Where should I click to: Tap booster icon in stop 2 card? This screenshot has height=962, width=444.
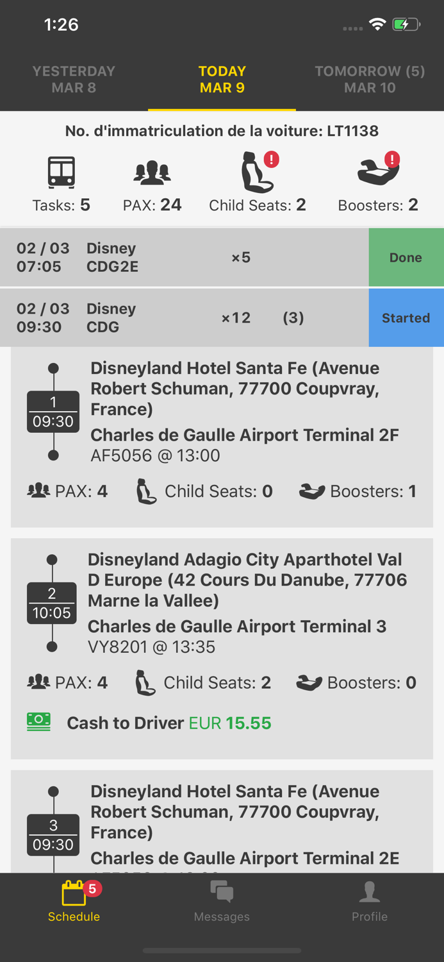tap(309, 683)
